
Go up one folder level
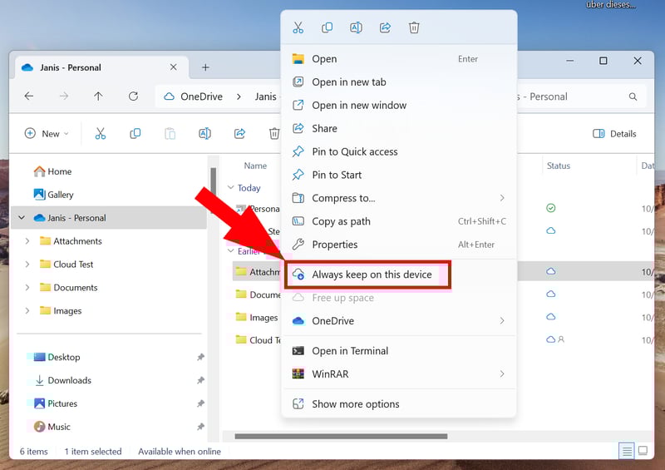pos(98,96)
